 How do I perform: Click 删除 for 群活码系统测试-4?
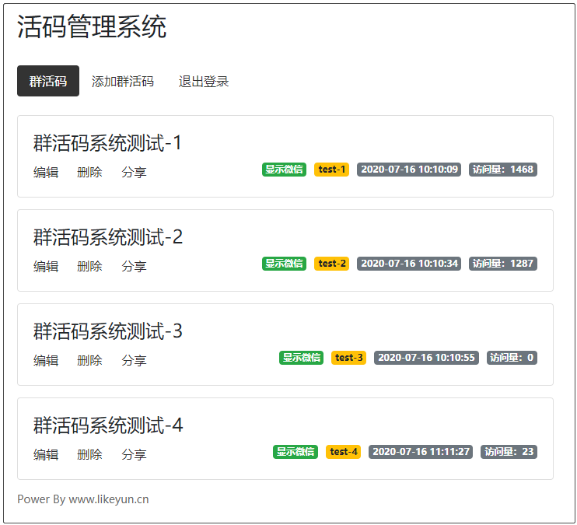click(x=89, y=454)
